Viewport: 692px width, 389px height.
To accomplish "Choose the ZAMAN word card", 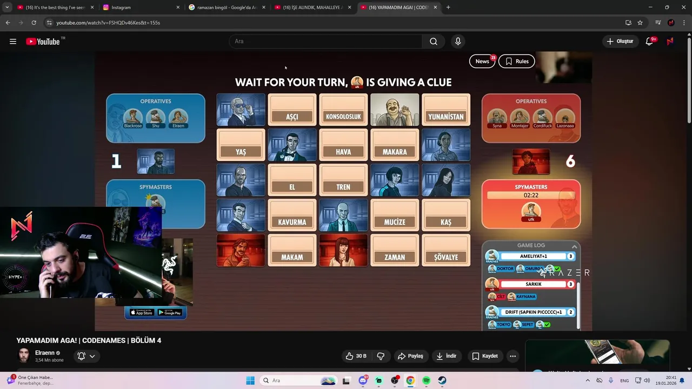I will [395, 251].
